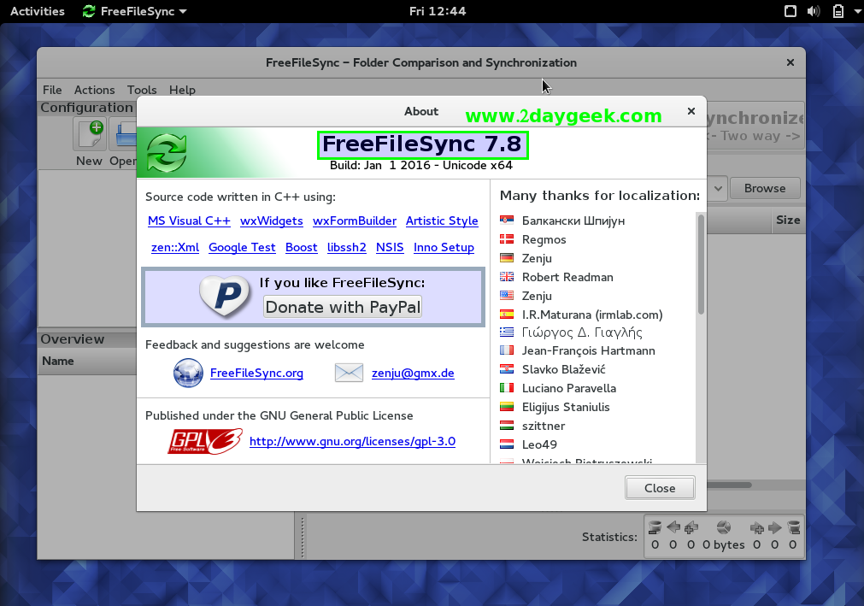Open the Artistic Style link
The width and height of the screenshot is (864, 606).
click(442, 221)
